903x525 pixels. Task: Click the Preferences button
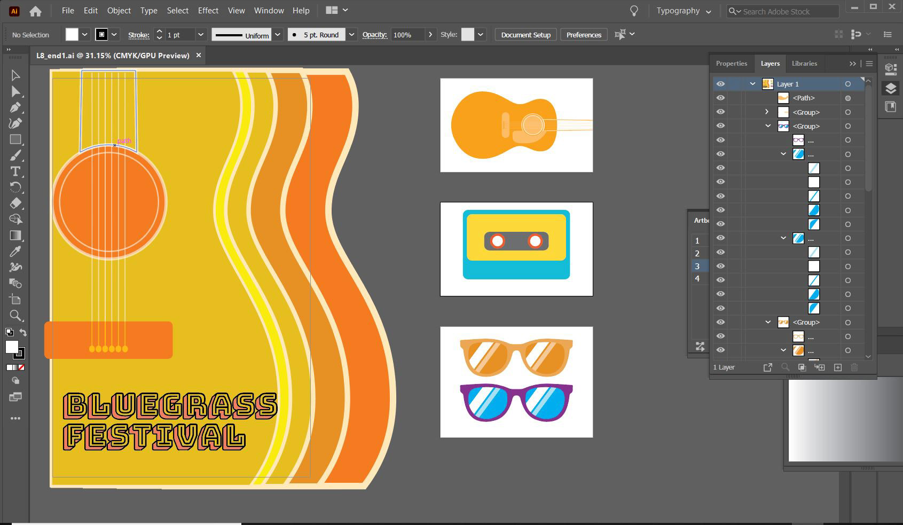click(584, 35)
